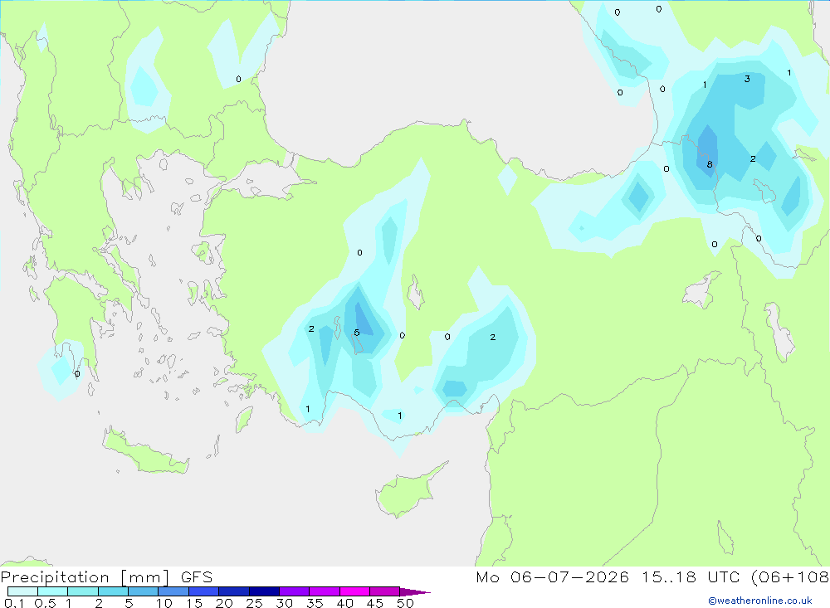The width and height of the screenshot is (830, 608).
Task: Click the 15–20 mm legend swatch
Action: point(204,591)
